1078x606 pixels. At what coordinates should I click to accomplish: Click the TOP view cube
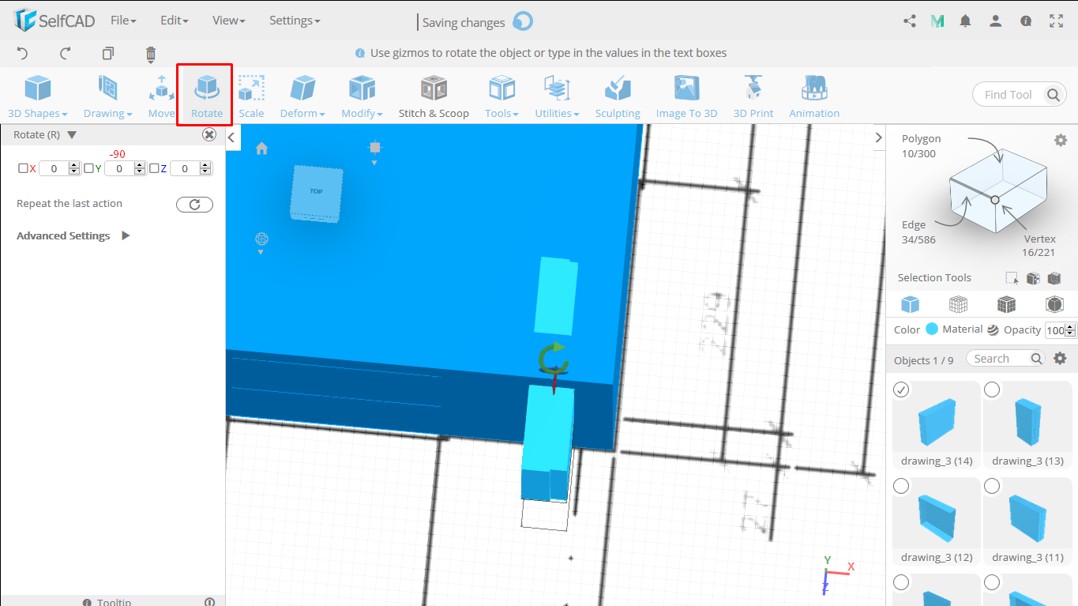(x=317, y=192)
